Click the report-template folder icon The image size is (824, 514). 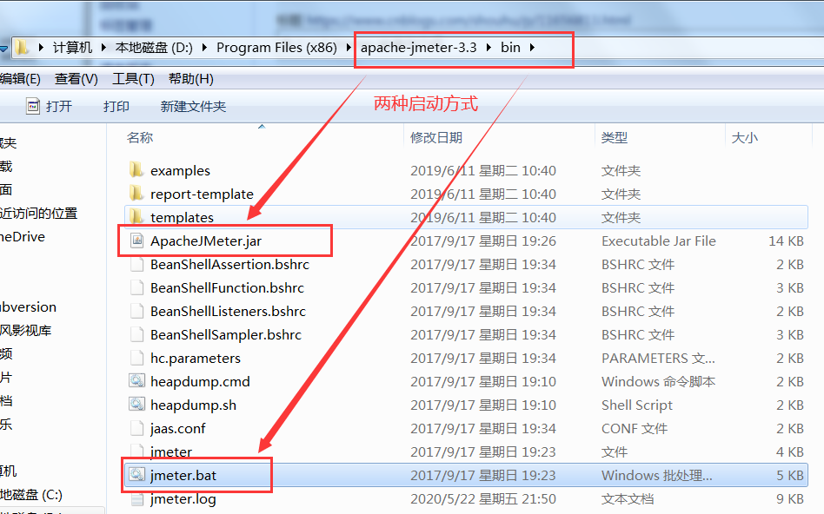click(x=136, y=194)
